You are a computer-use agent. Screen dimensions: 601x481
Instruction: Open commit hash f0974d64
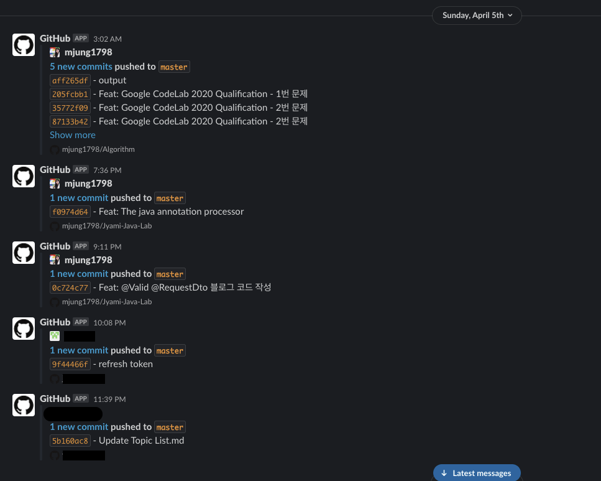(70, 212)
